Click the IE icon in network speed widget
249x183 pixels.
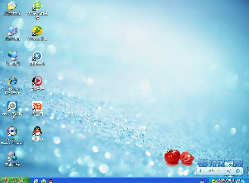tap(238, 171)
